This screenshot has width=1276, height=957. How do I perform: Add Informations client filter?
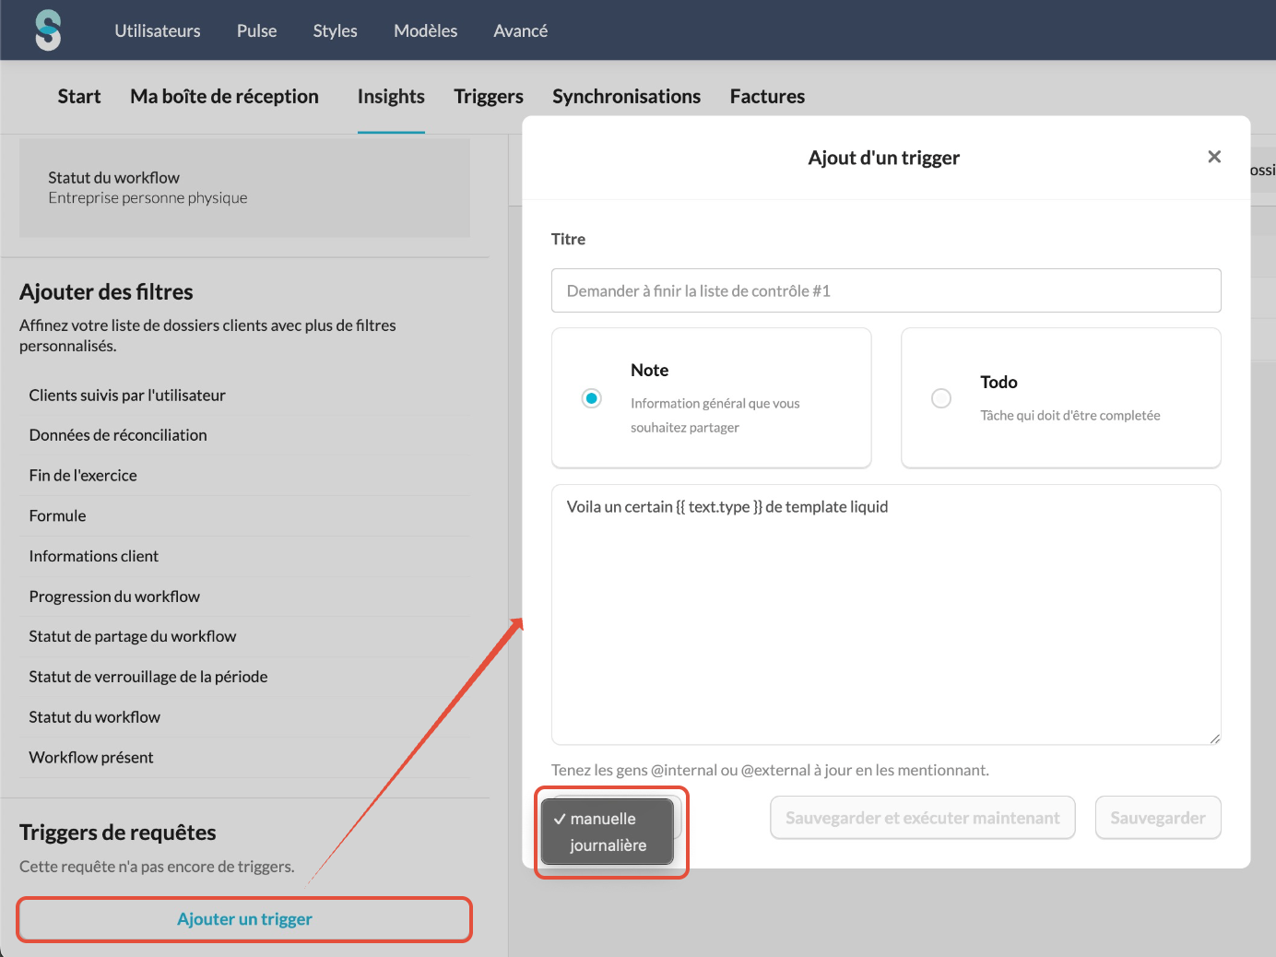(245, 556)
